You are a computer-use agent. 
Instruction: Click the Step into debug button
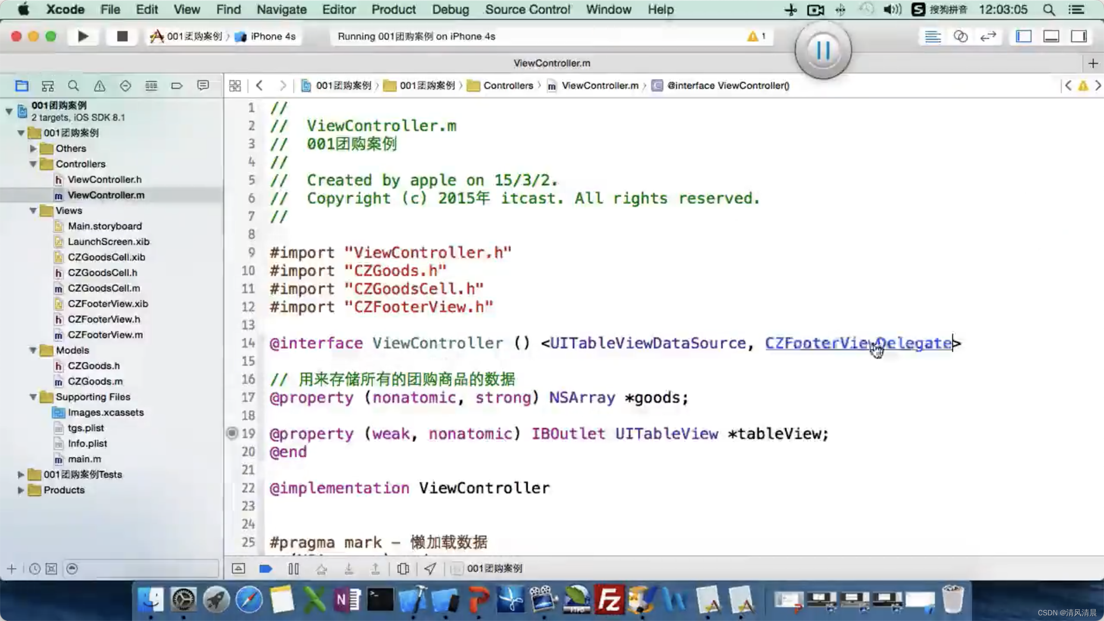pos(349,569)
